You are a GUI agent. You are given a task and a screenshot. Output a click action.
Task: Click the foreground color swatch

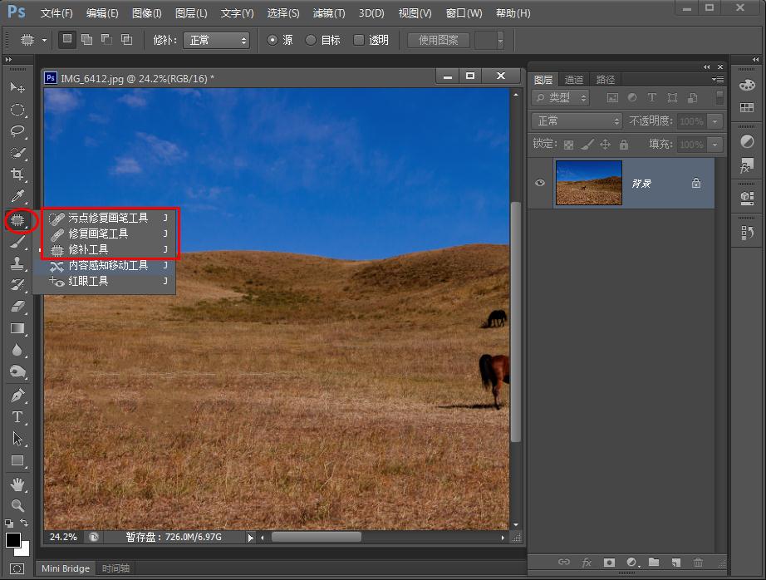click(x=13, y=541)
